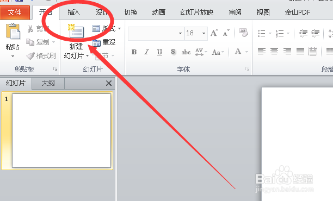
Task: Open the 剪贴板 clipboard dialog launcher
Action: click(55, 69)
